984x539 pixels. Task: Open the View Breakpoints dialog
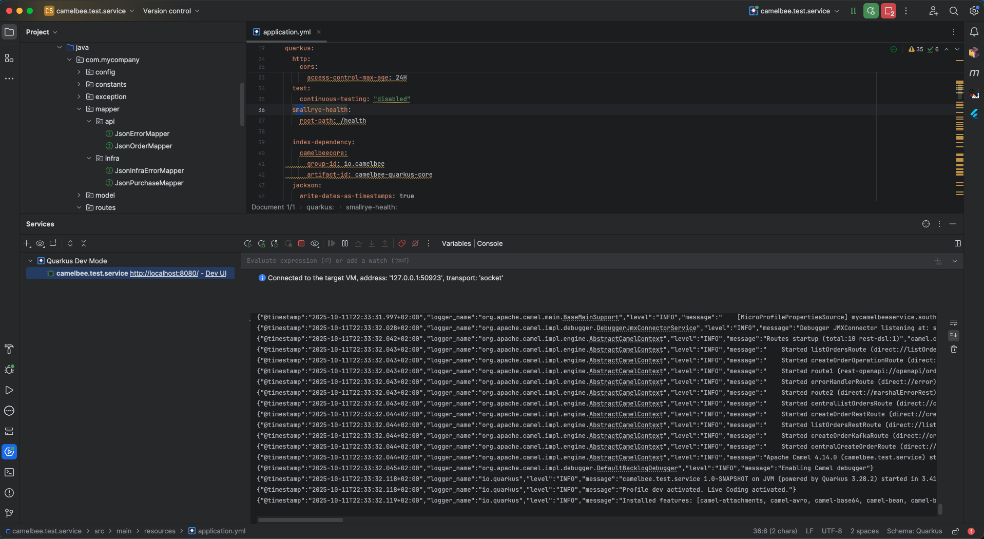coord(402,243)
